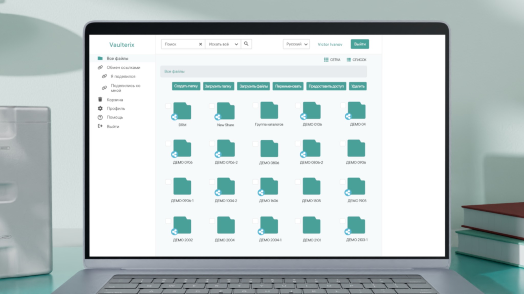Check the DRM folder checkbox
Screen dimensions: 524x294
click(x=168, y=106)
